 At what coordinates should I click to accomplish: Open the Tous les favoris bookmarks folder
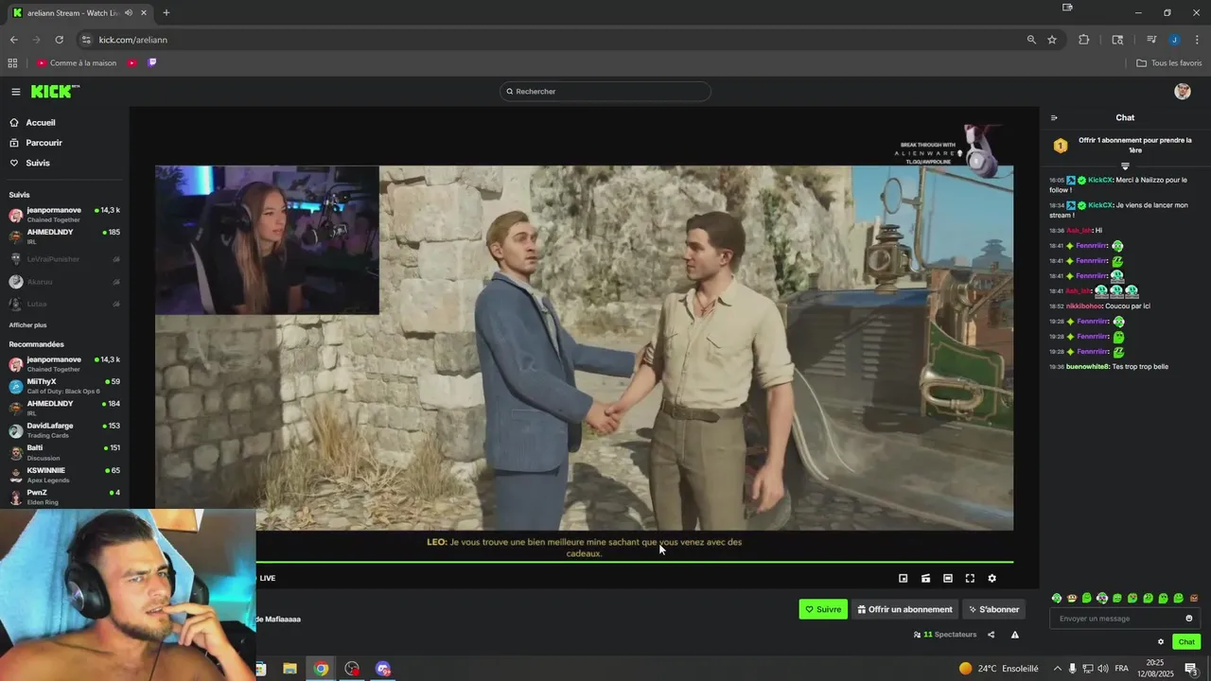coord(1169,62)
